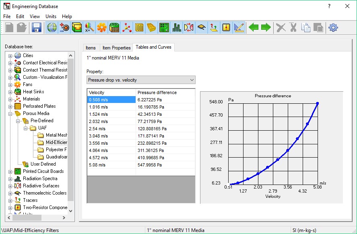The image size is (357, 234).
Task: Click the tree's horizontal scroll-right arrow
Action: pyautogui.click(x=64, y=218)
